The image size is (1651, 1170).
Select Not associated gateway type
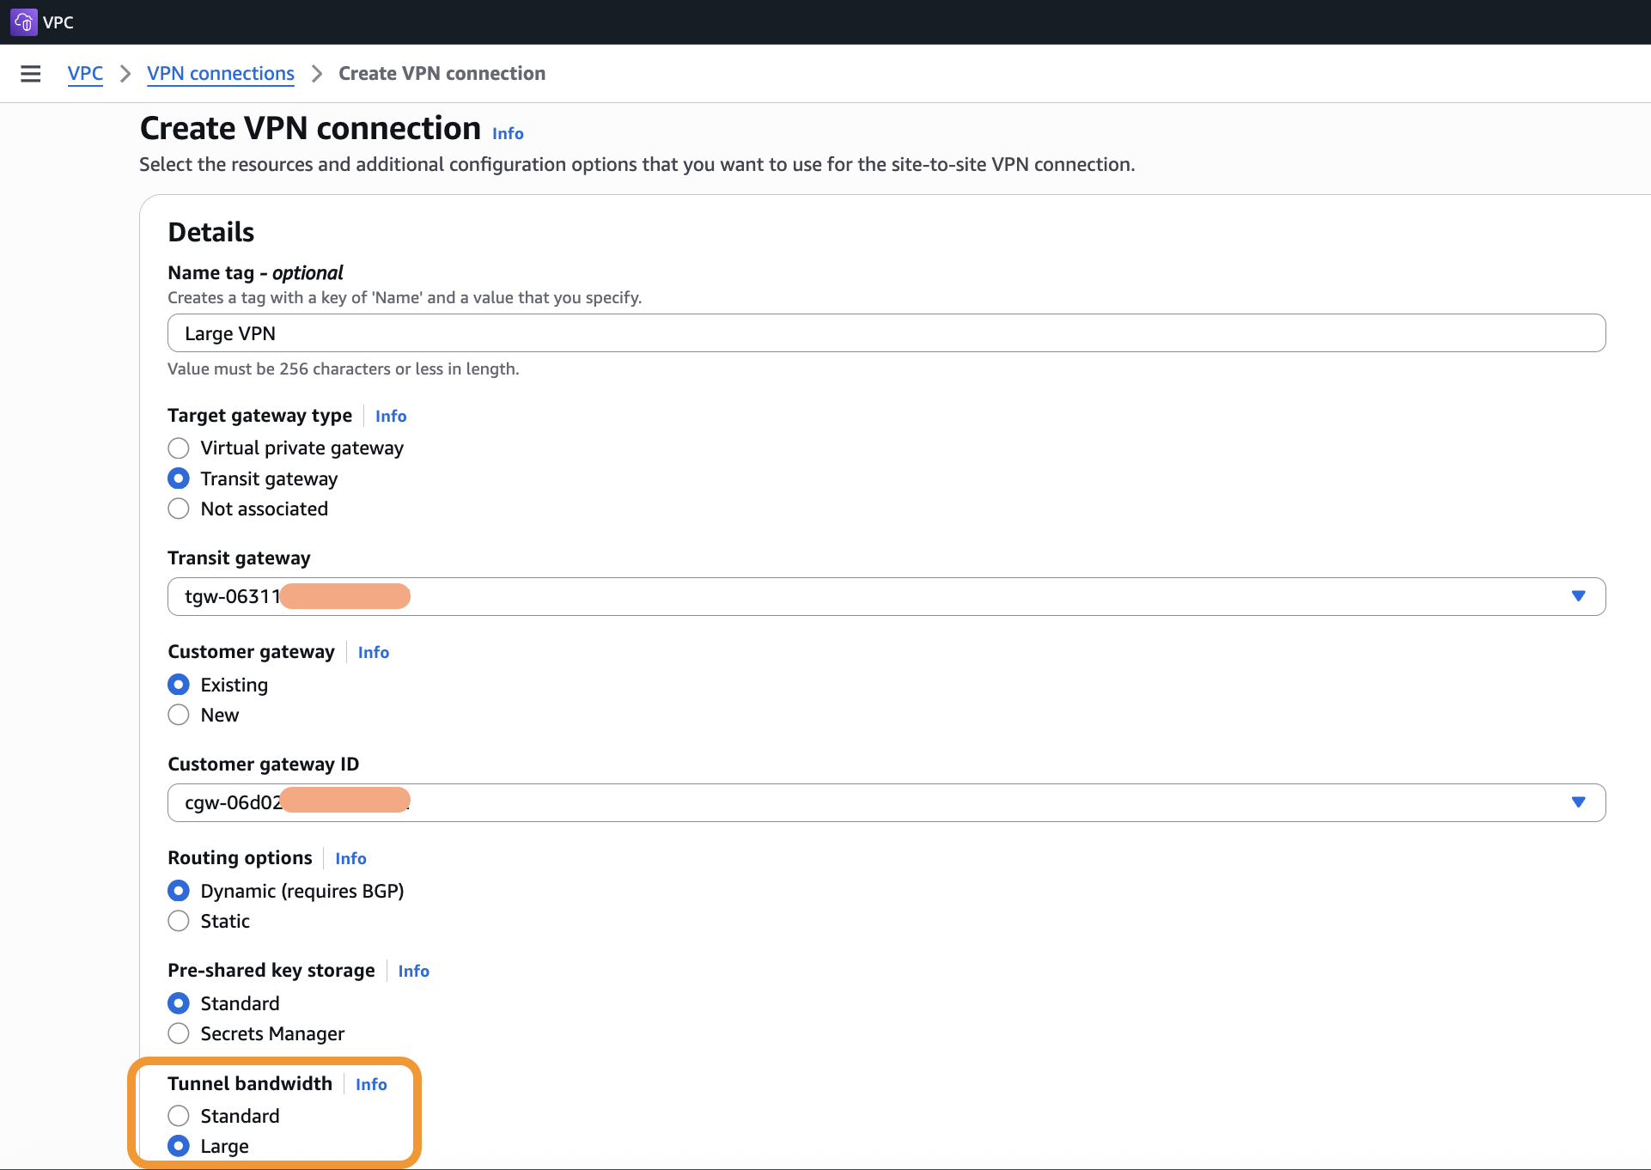[x=179, y=509]
